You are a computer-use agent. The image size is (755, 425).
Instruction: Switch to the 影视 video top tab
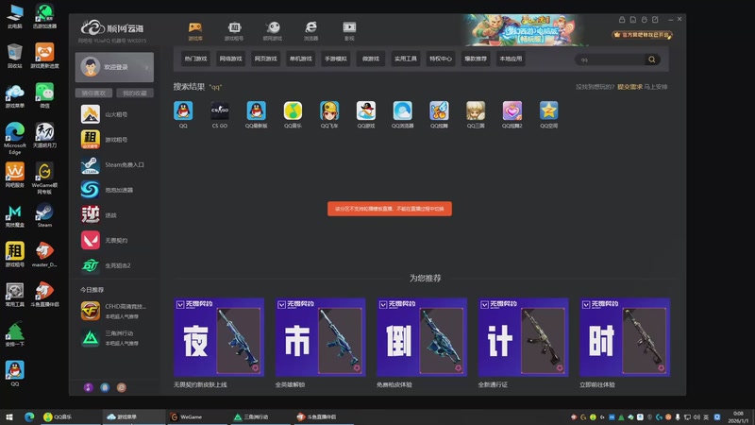click(x=349, y=31)
